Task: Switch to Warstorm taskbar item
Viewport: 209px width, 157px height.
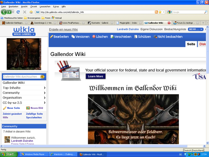Action: coord(63,154)
